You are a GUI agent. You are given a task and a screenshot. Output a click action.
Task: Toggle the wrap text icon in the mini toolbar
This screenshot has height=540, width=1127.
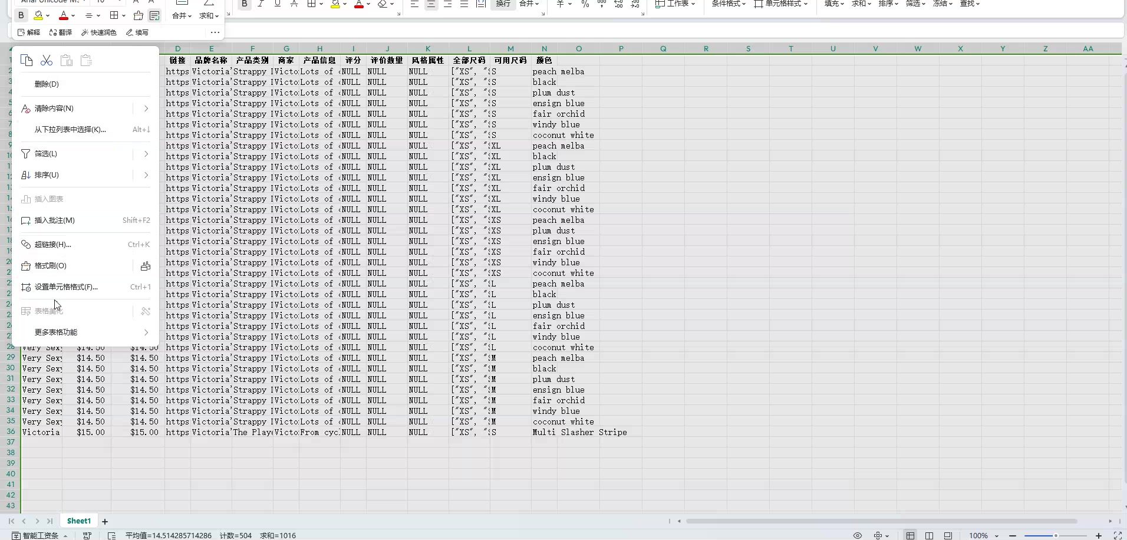(x=154, y=15)
